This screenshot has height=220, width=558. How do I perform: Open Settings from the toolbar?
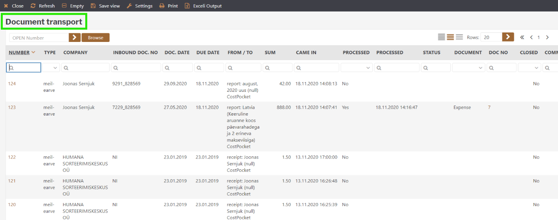coord(140,6)
